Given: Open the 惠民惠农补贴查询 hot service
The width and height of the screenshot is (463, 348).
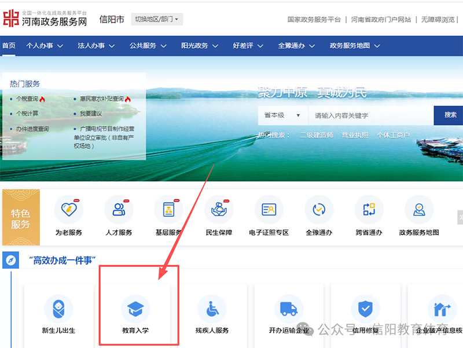Looking at the screenshot, I should (102, 98).
